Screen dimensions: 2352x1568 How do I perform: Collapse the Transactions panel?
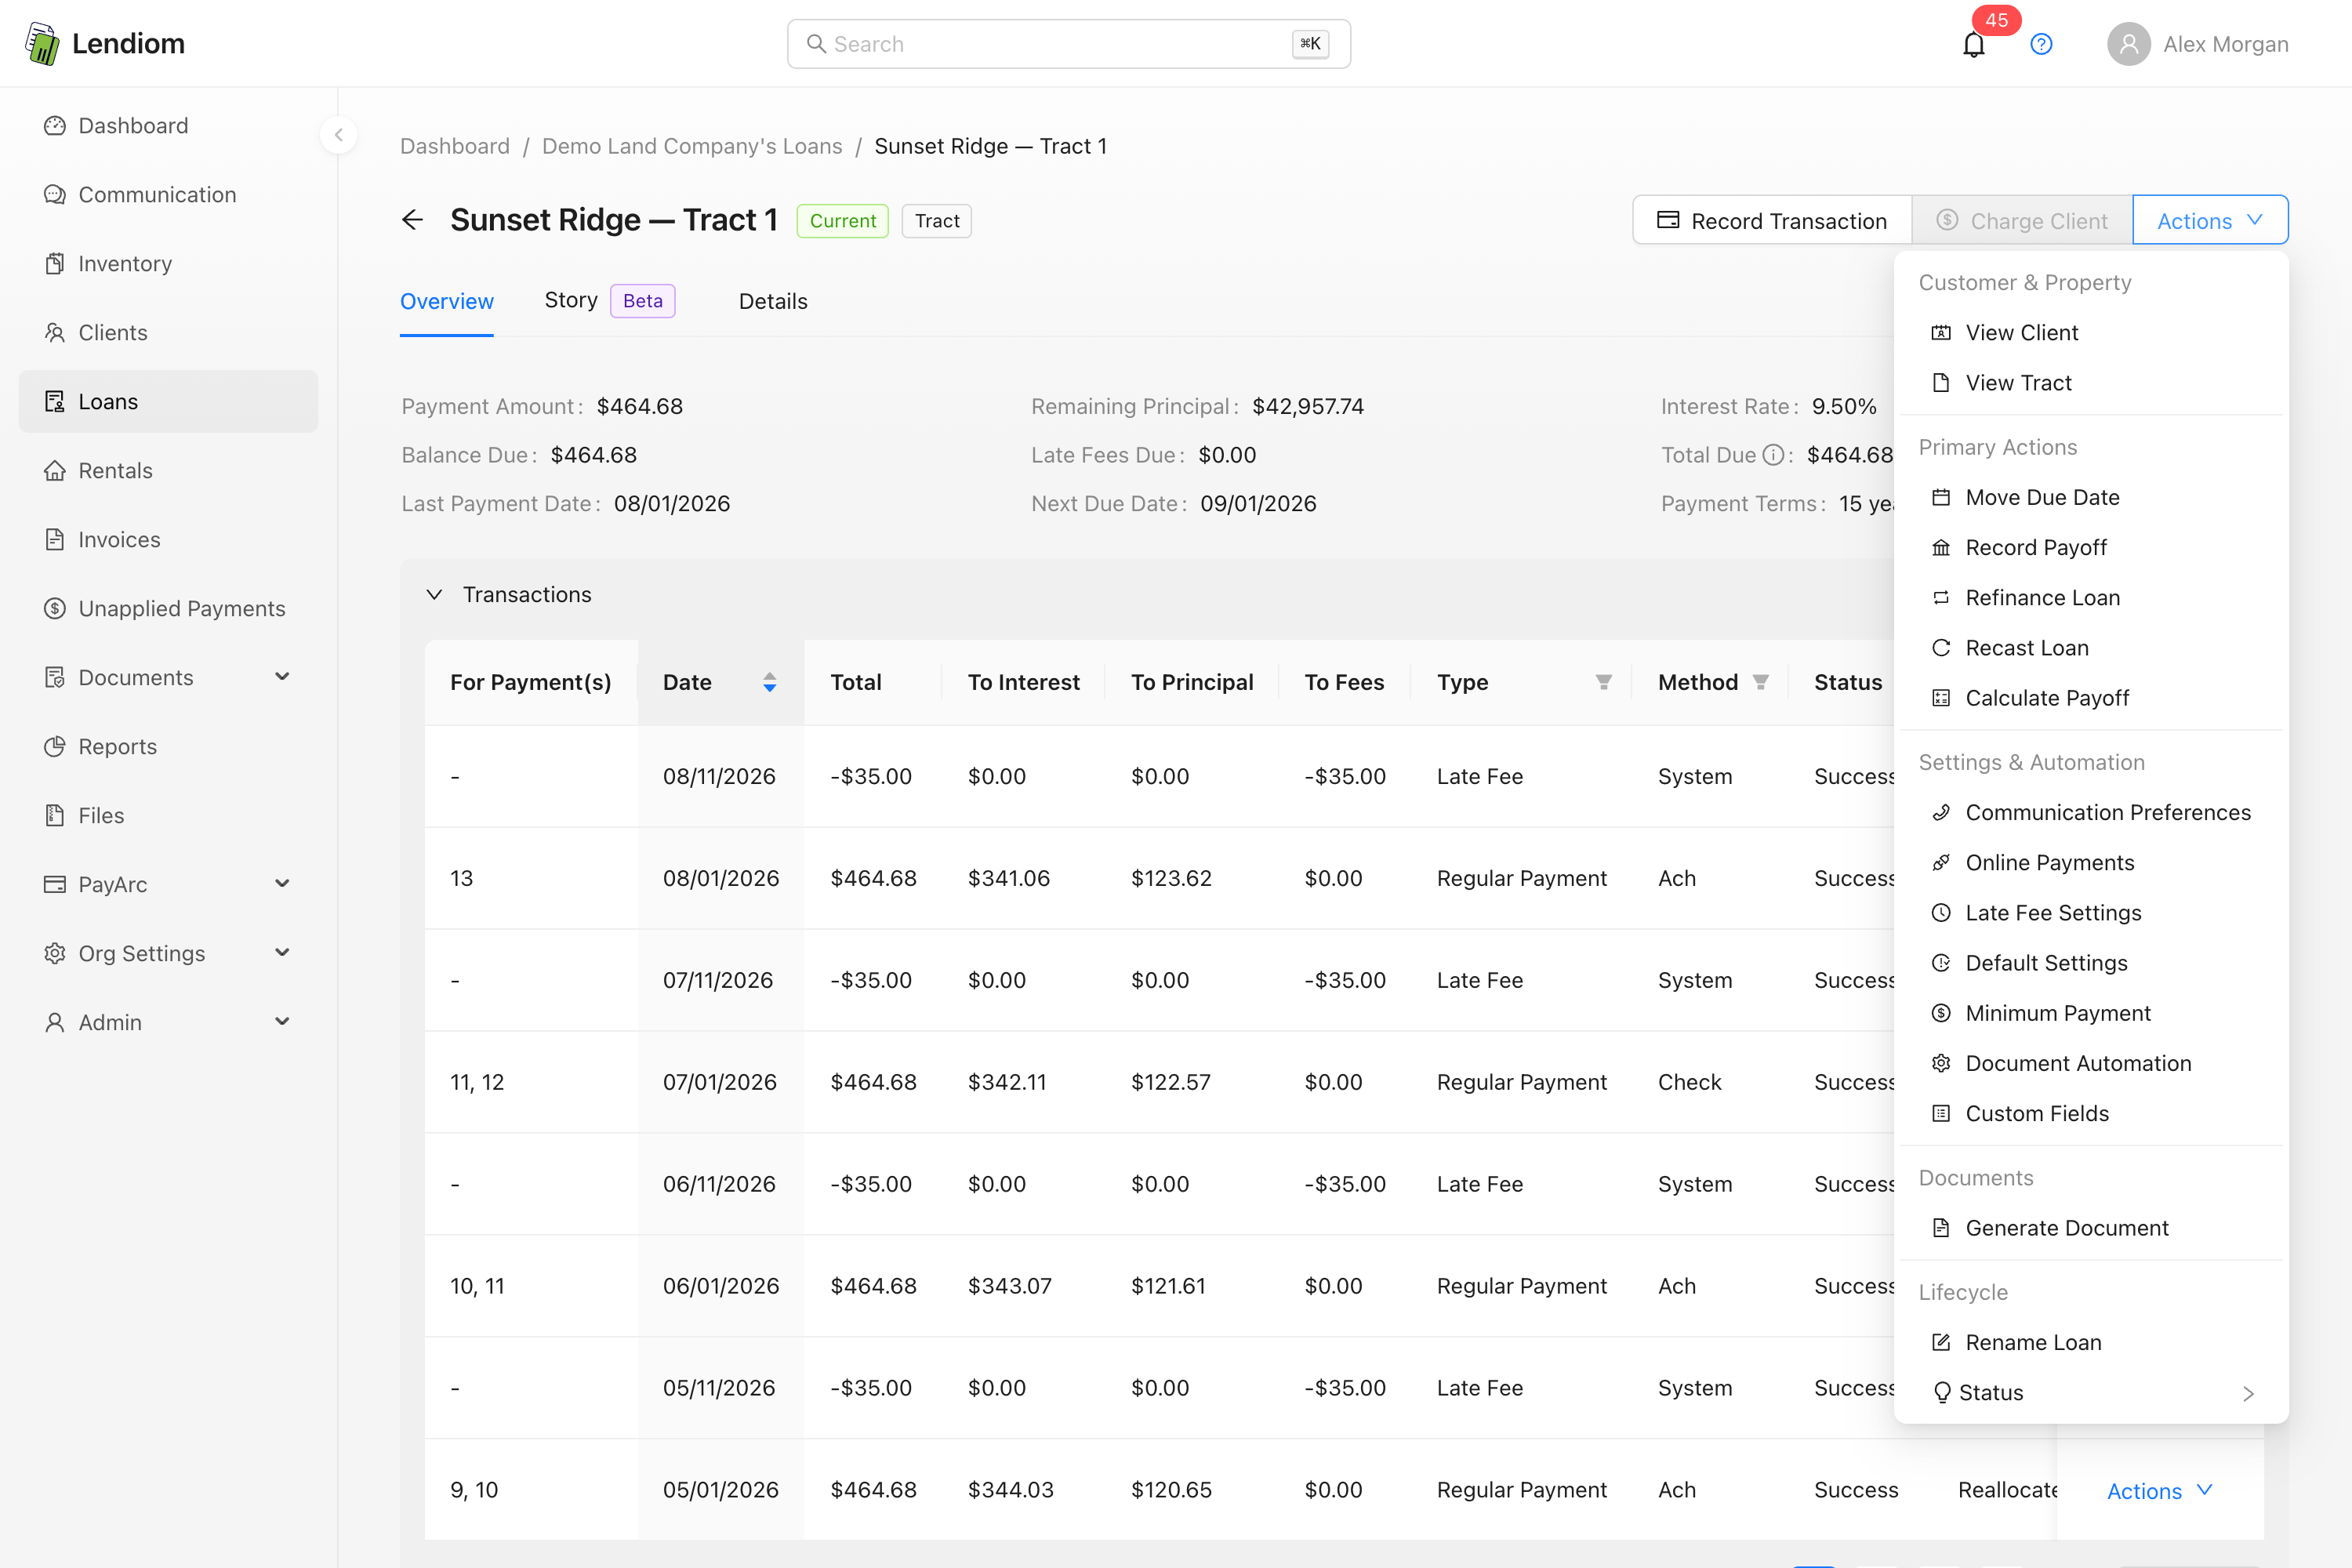coord(434,595)
